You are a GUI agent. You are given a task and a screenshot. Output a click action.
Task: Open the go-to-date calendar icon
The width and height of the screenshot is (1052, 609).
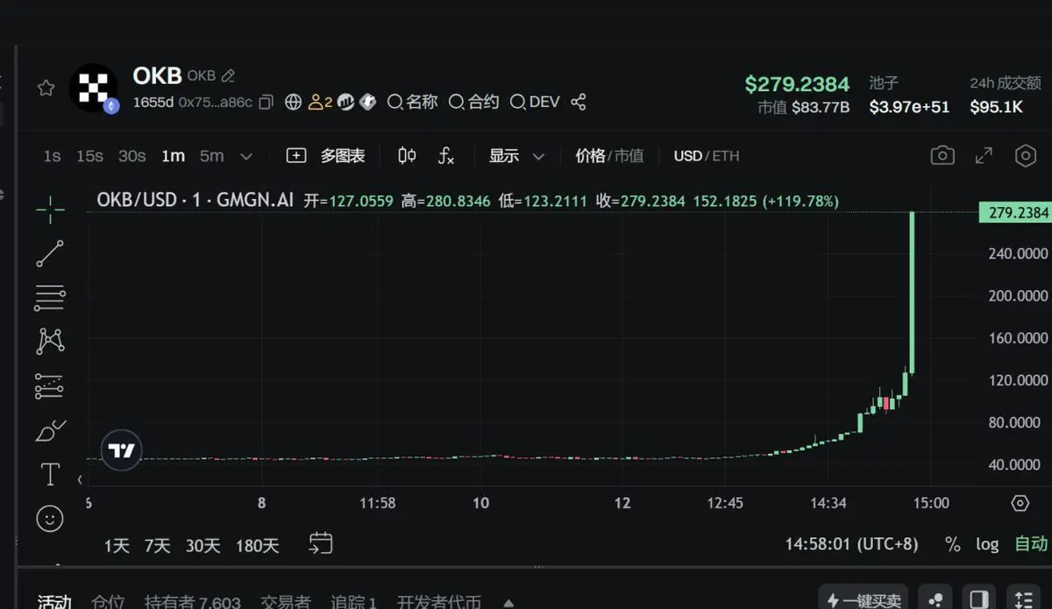321,544
